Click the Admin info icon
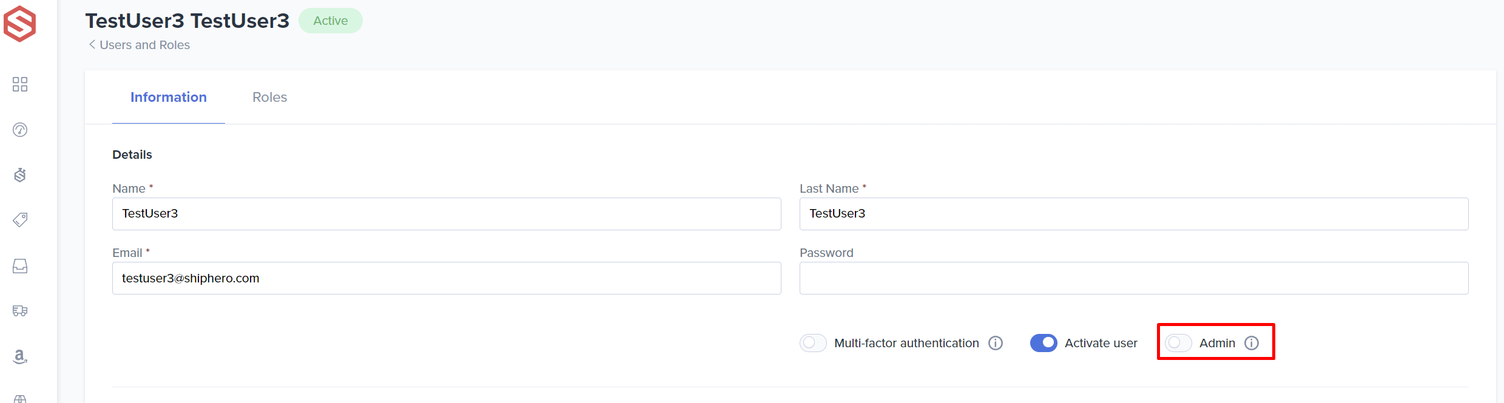 pos(1252,343)
